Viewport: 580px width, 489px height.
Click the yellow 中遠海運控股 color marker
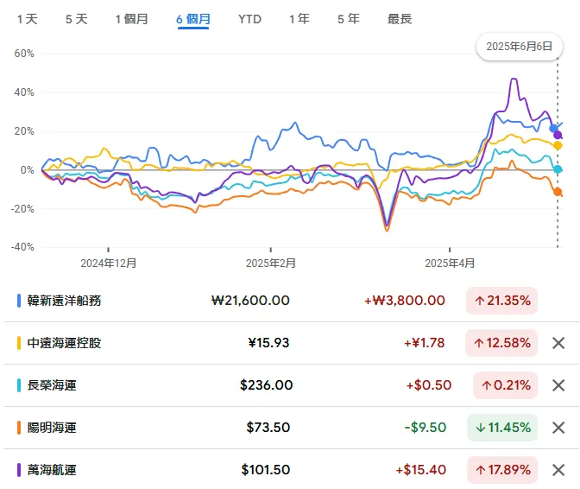pos(19,343)
